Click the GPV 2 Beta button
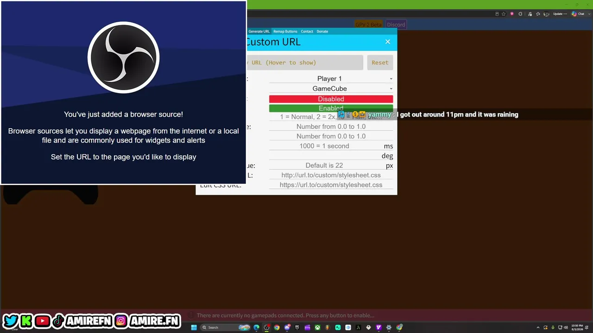The height and width of the screenshot is (333, 593). (x=369, y=25)
